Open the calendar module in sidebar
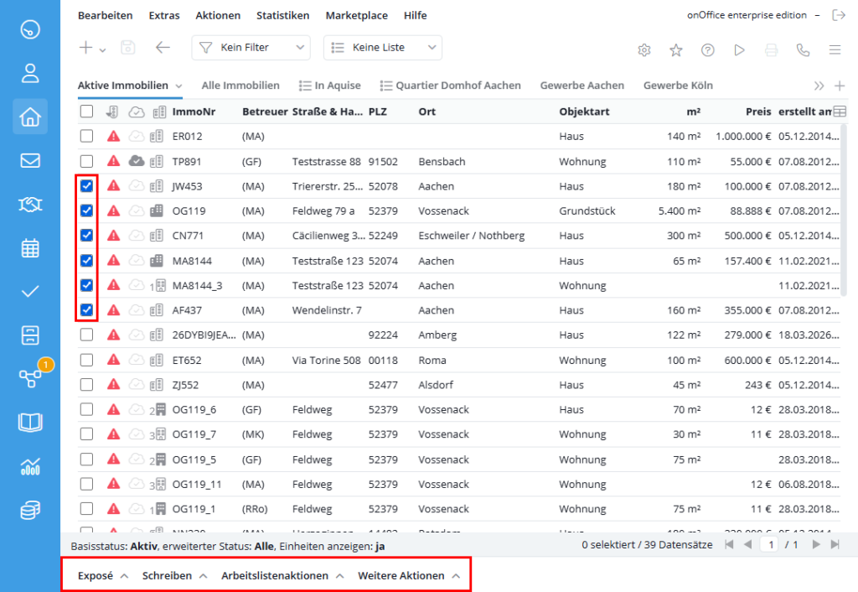This screenshot has height=592, width=858. tap(30, 248)
